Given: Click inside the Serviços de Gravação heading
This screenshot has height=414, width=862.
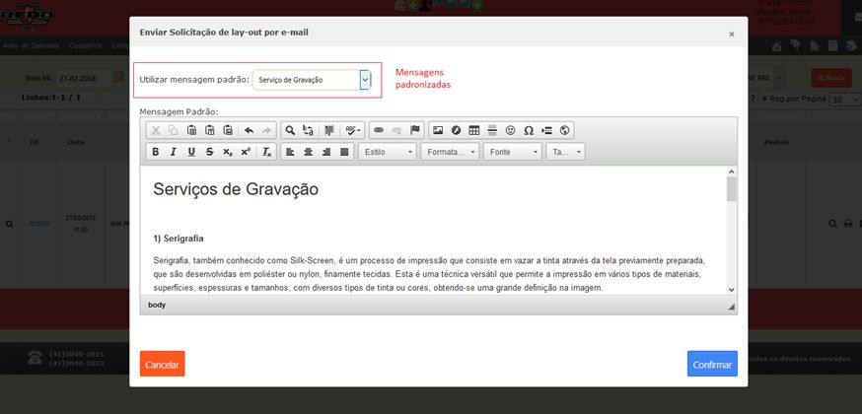Looking at the screenshot, I should 236,189.
